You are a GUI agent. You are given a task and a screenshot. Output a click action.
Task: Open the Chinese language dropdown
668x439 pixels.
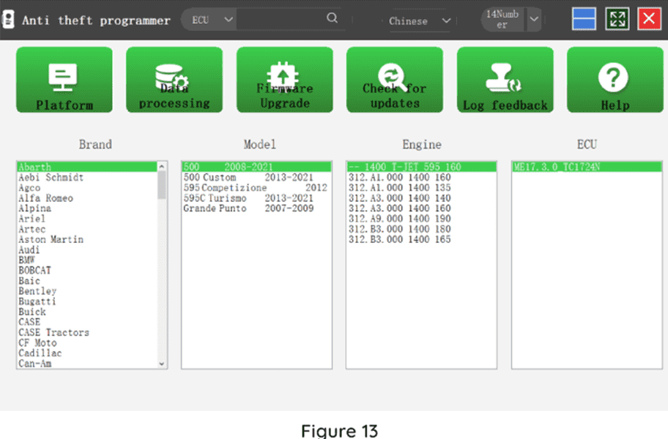click(419, 20)
